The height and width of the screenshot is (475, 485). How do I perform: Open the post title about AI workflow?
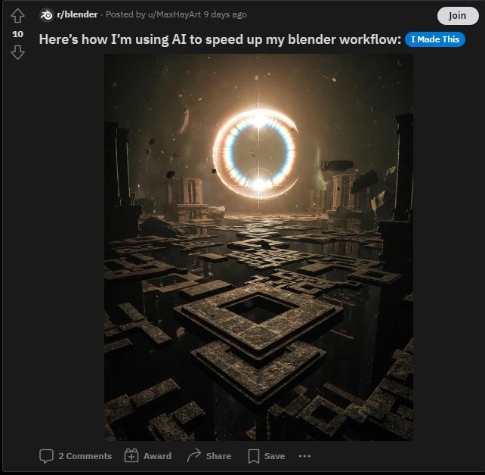click(x=220, y=39)
